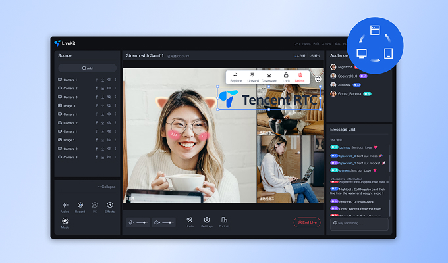Move topmost Camera 1 source down one layer

103,80
